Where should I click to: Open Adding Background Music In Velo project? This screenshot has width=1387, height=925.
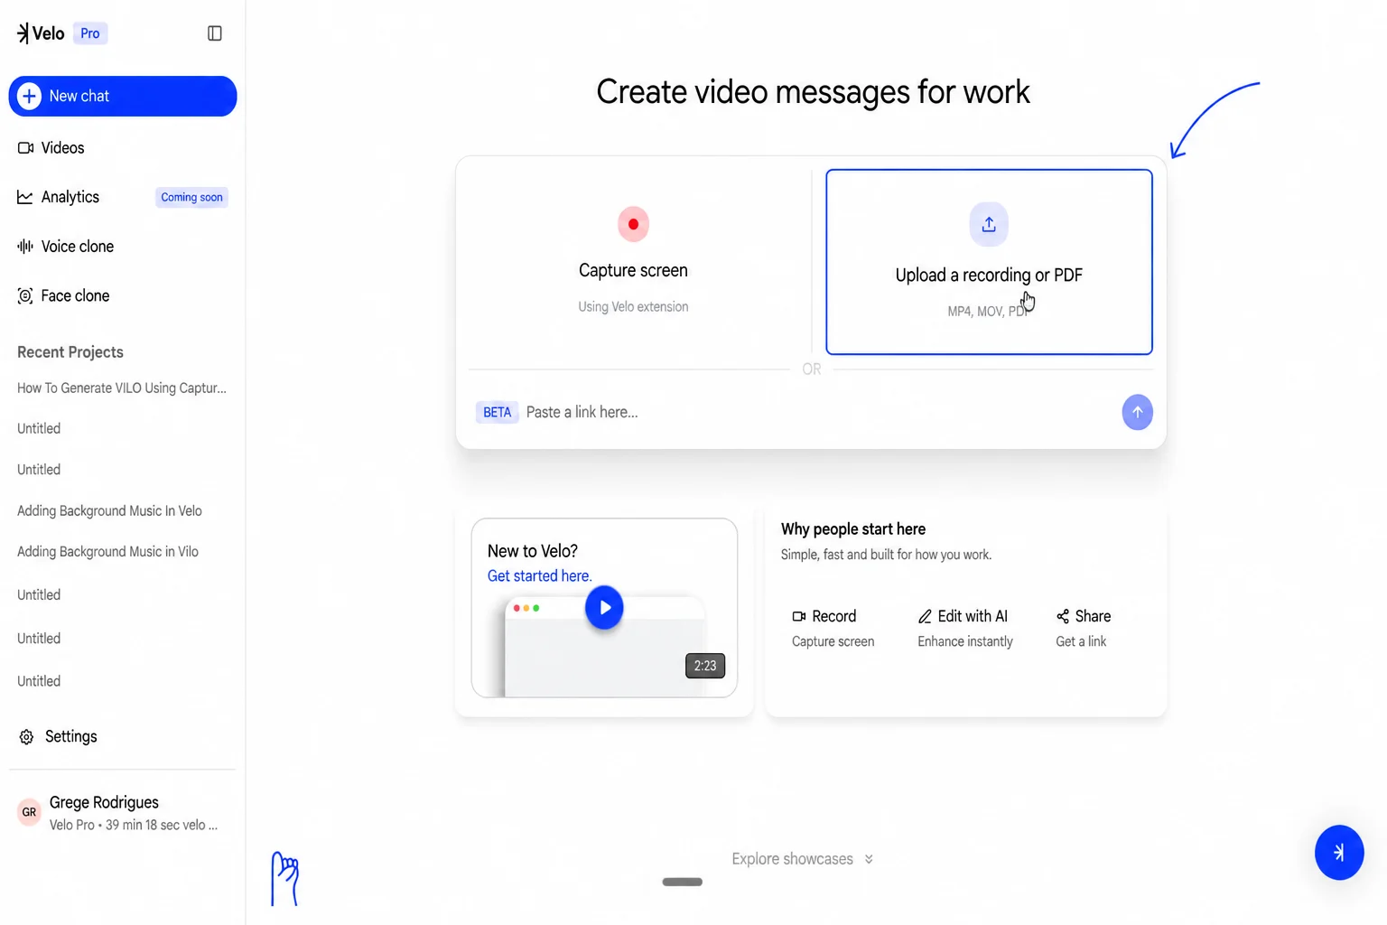coord(109,510)
